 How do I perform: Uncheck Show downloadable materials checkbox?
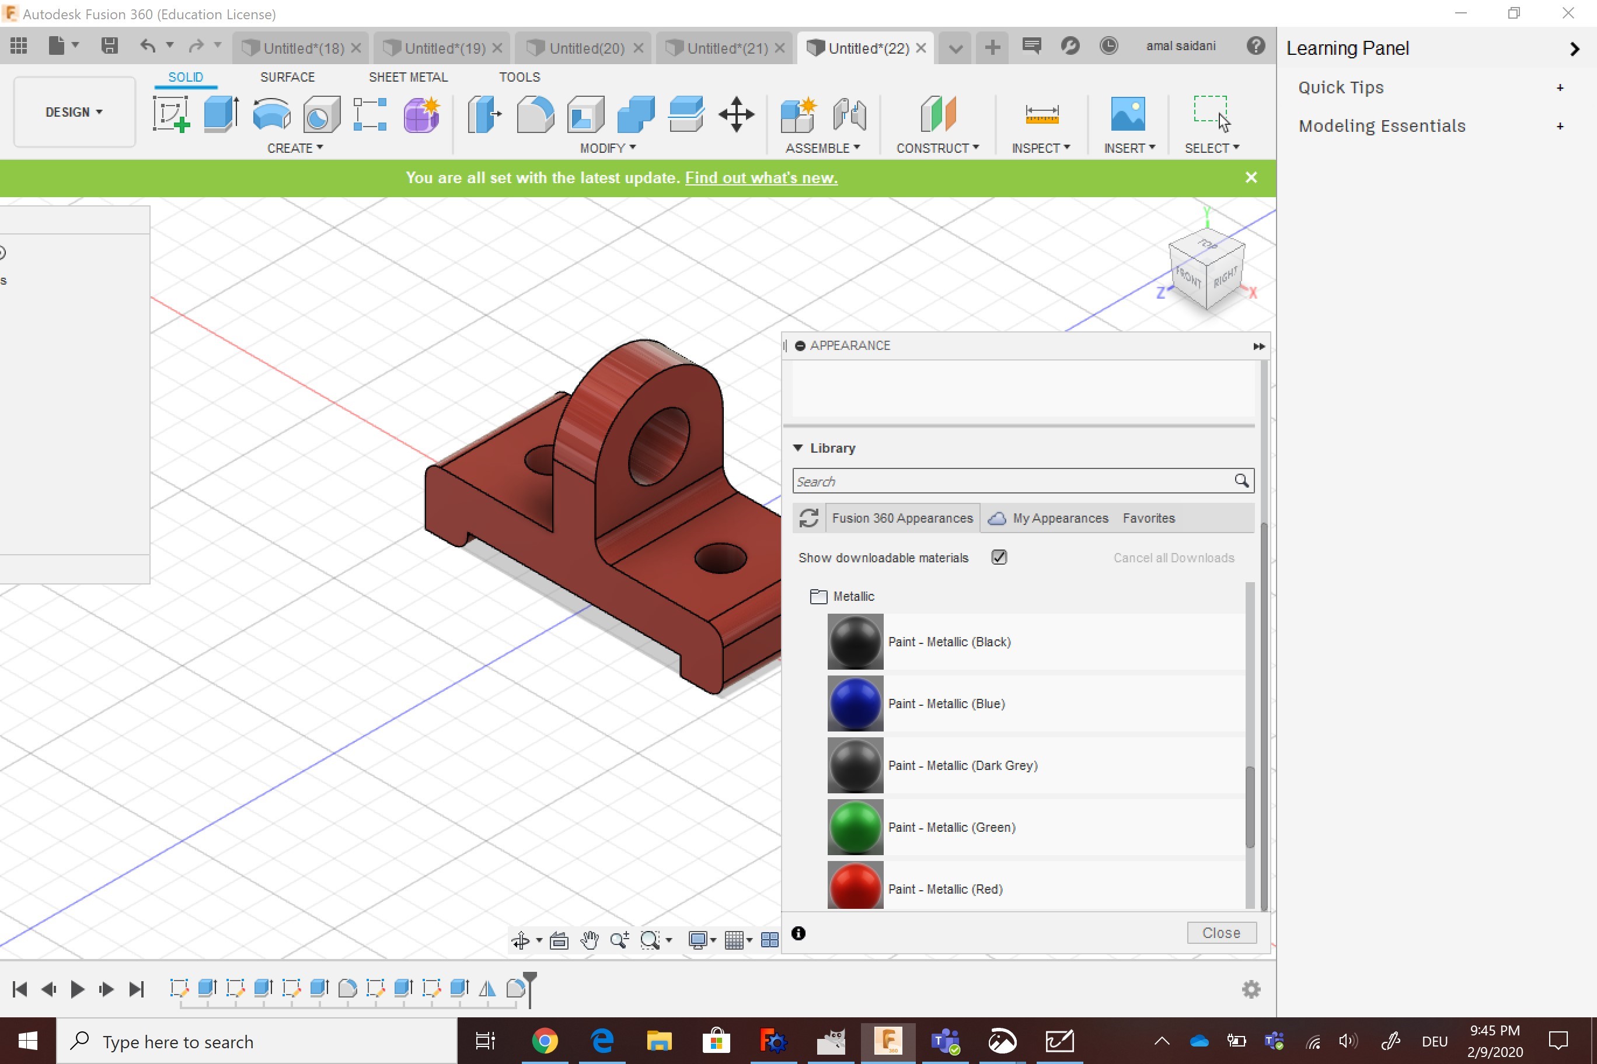point(999,557)
